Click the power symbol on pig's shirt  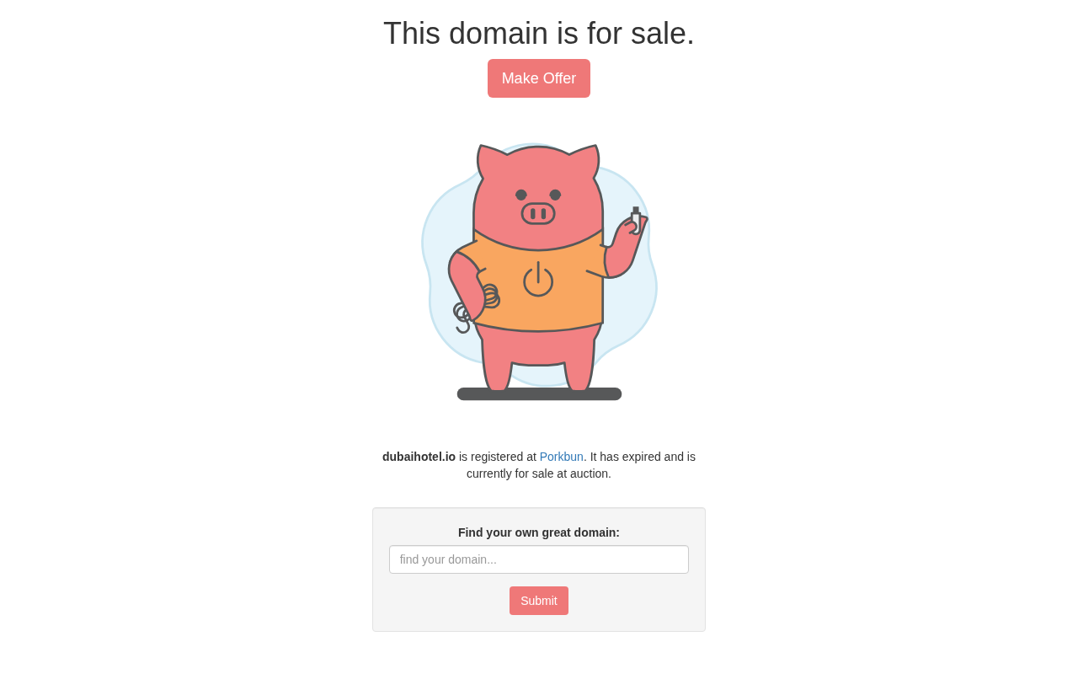tap(538, 279)
